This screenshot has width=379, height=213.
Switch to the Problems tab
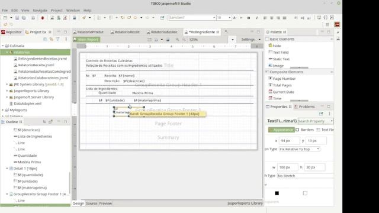point(304,106)
